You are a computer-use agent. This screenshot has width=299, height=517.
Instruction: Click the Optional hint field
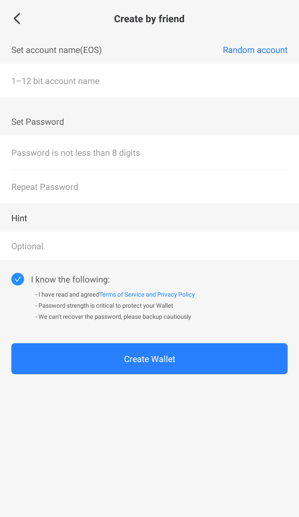click(149, 246)
